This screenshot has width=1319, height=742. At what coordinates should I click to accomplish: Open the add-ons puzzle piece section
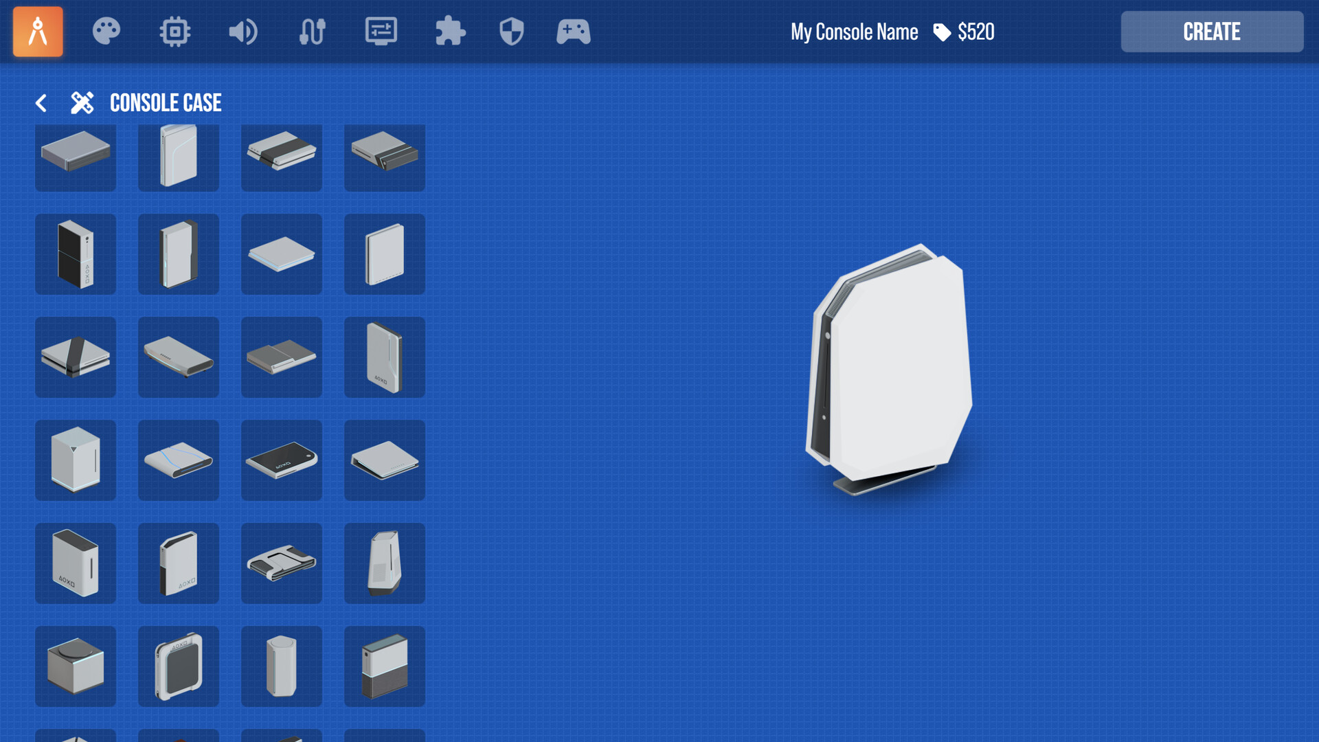coord(450,31)
